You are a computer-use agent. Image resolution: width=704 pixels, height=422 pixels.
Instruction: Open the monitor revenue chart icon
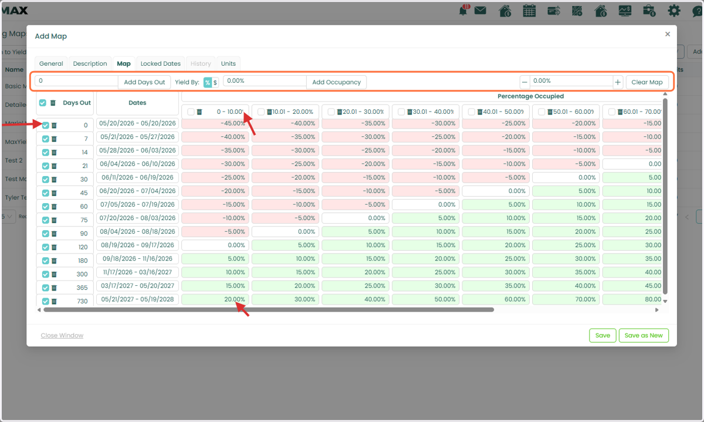(x=625, y=11)
